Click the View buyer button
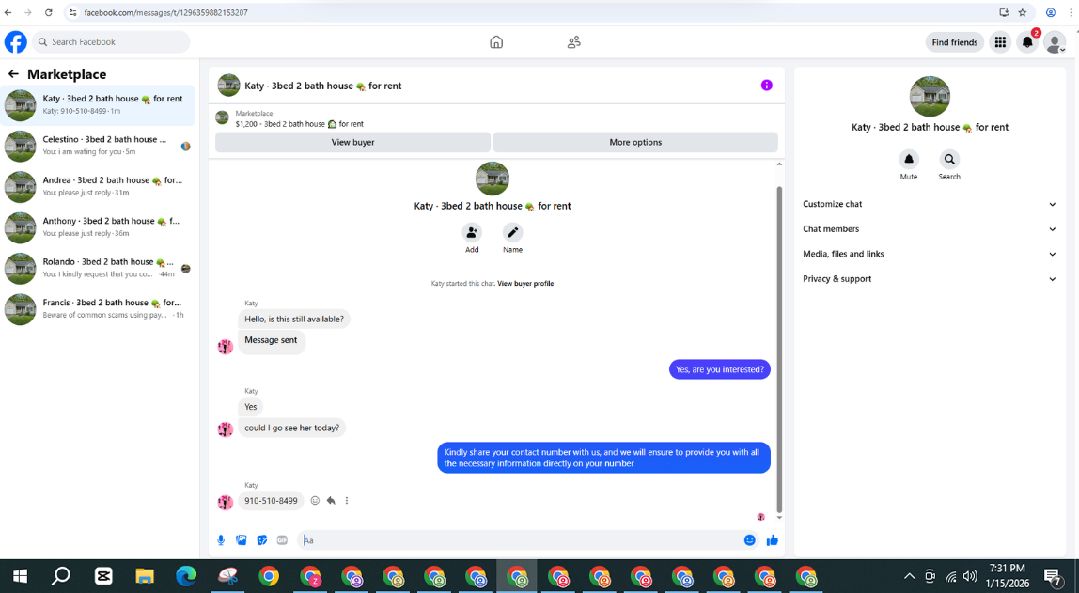 click(353, 143)
